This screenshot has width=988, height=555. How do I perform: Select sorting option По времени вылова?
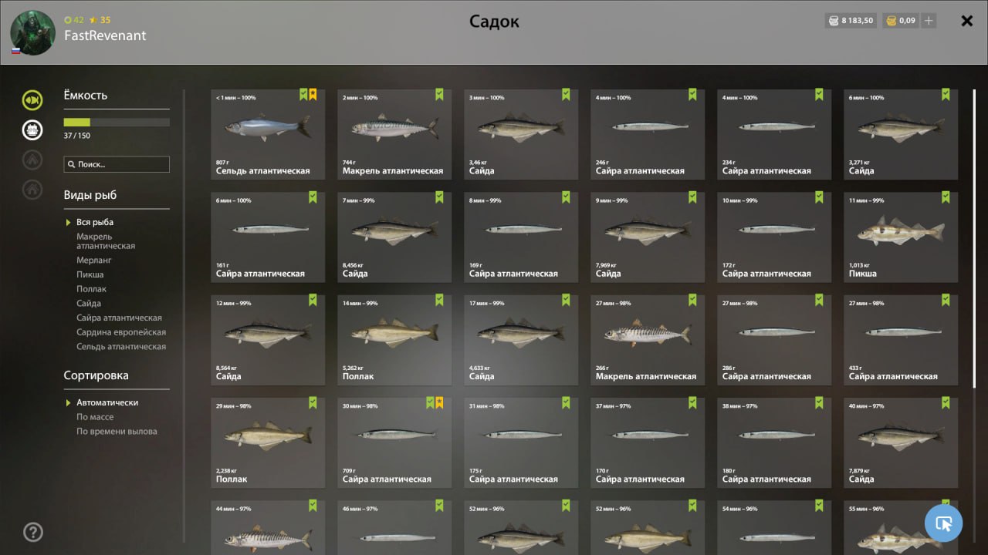coord(117,432)
